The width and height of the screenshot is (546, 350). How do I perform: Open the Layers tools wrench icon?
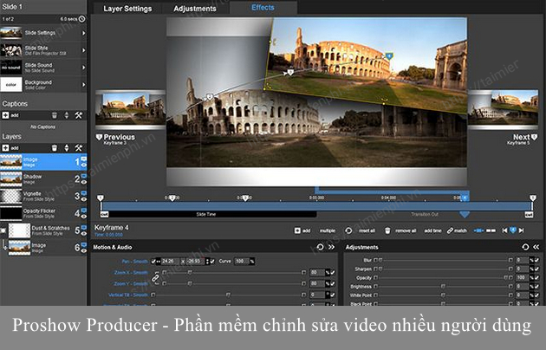pos(79,148)
